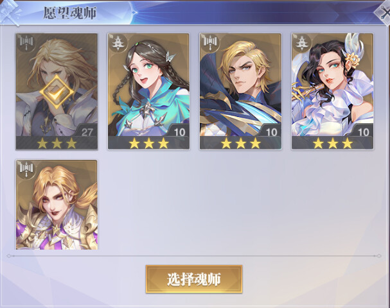
Task: Click the class emblem on the grayed-out selected card
Action: (x=26, y=43)
